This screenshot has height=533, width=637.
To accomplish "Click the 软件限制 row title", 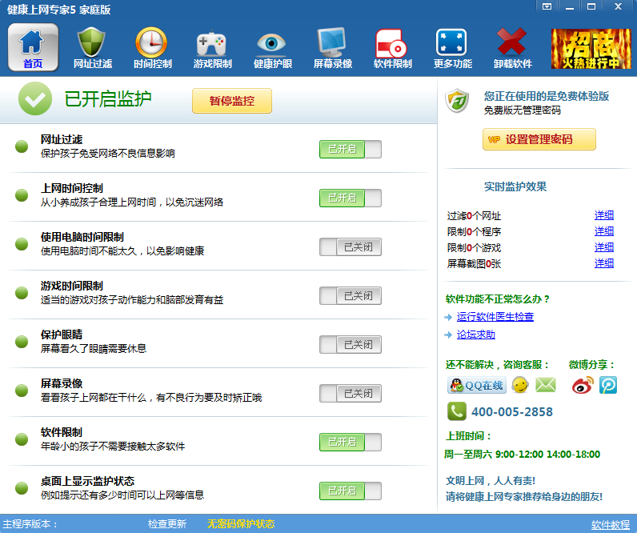I will [62, 432].
